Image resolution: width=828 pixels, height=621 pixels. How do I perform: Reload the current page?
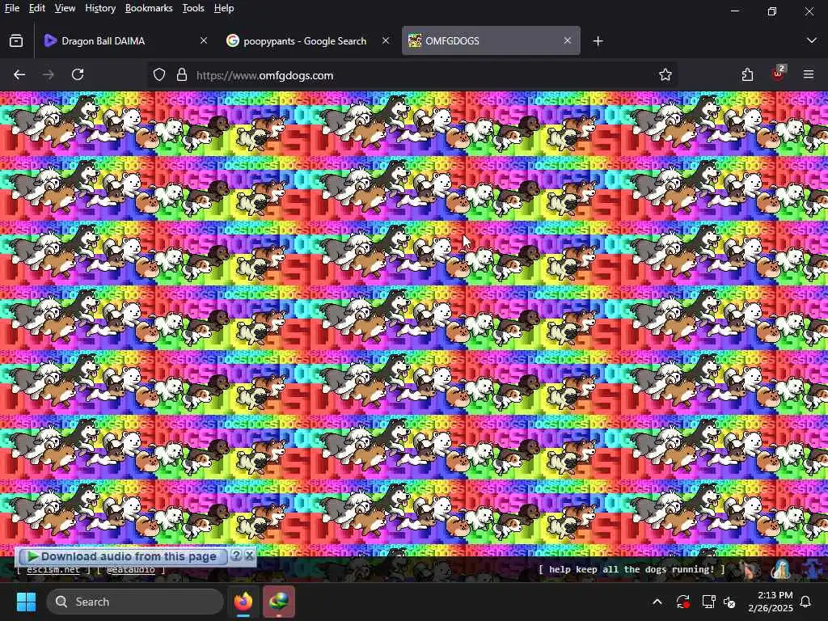[78, 75]
